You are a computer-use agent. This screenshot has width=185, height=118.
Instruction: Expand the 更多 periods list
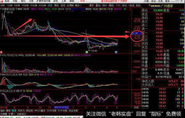tap(78, 6)
